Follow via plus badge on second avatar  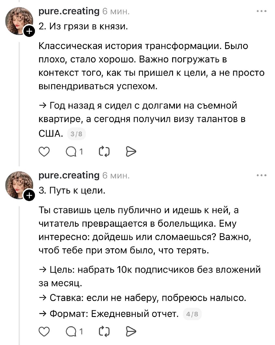pyautogui.click(x=29, y=196)
